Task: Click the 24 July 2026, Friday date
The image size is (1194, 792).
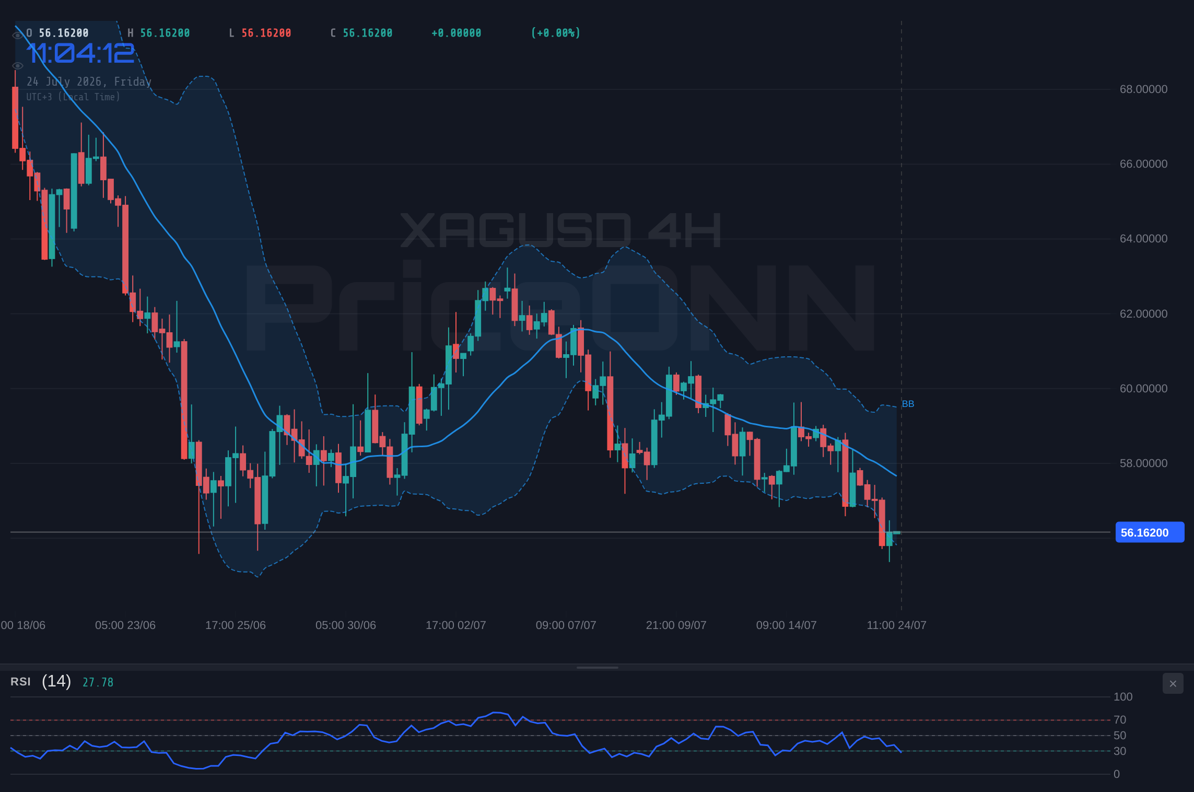Action: [89, 81]
